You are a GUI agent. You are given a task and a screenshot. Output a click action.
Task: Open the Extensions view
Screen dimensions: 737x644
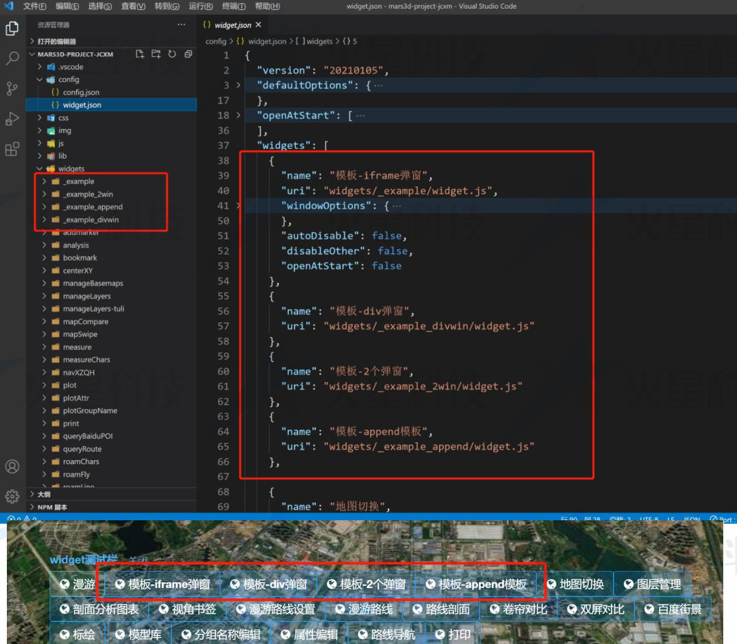tap(12, 149)
